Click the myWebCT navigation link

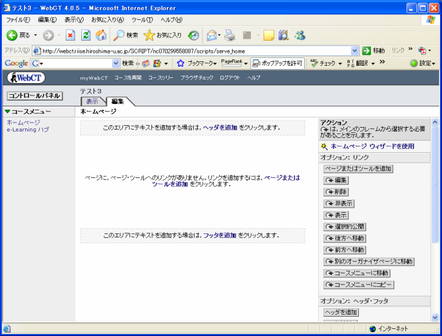[94, 78]
